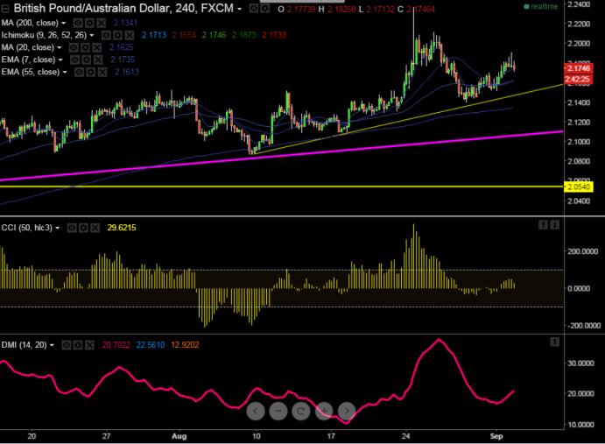The width and height of the screenshot is (605, 444).
Task: Reset chart view with the circular arrow button
Action: coord(301,411)
